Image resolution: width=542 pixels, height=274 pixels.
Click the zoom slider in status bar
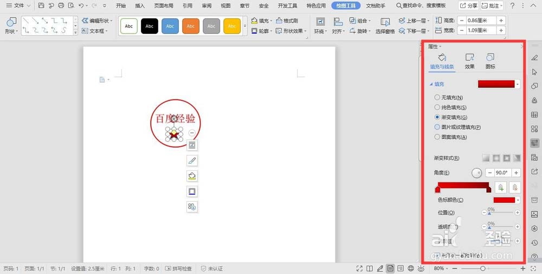[x=482, y=269]
